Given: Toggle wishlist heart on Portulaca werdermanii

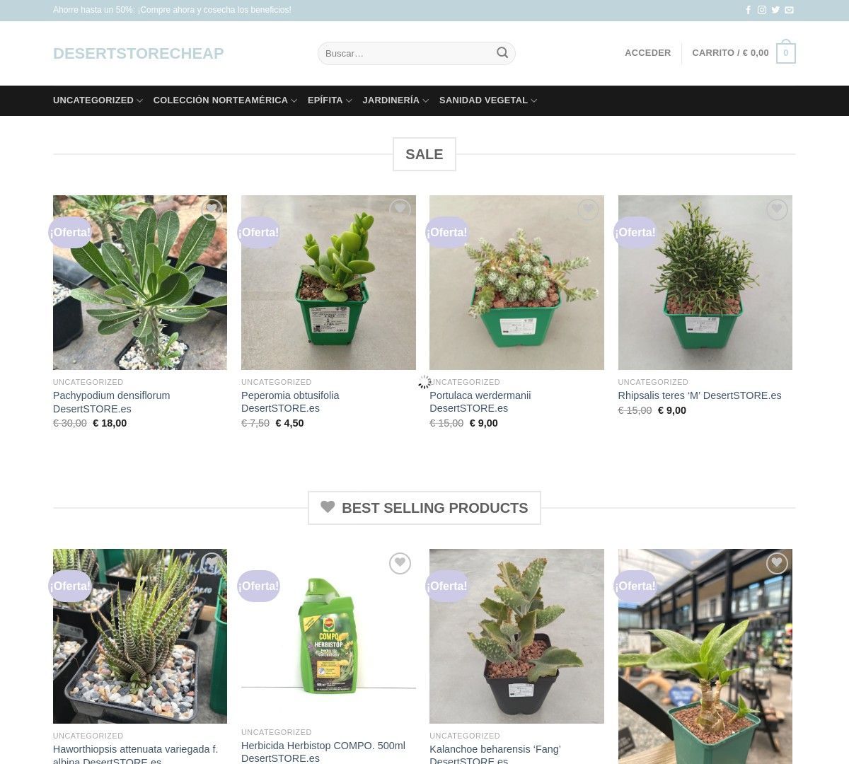Looking at the screenshot, I should [588, 209].
